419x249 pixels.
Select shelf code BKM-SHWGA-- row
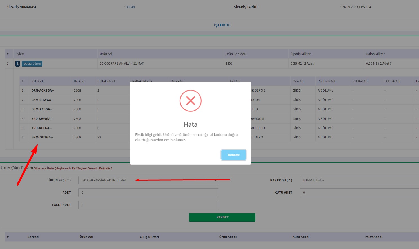[42, 100]
